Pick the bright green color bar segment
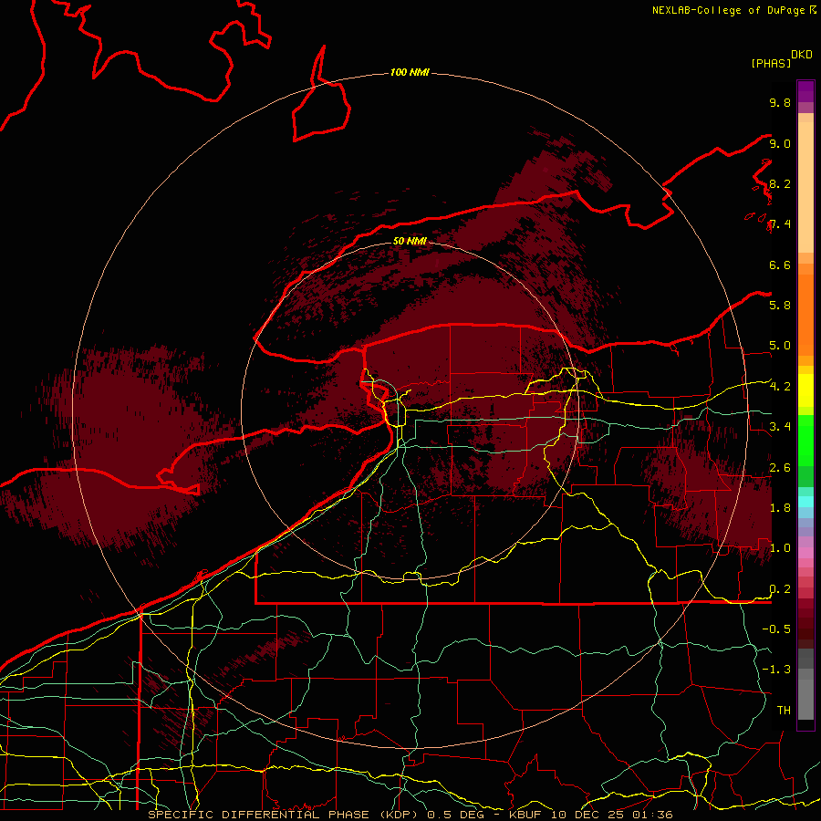This screenshot has height=821, width=821. (x=805, y=439)
